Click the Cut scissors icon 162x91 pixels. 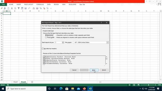12,8
